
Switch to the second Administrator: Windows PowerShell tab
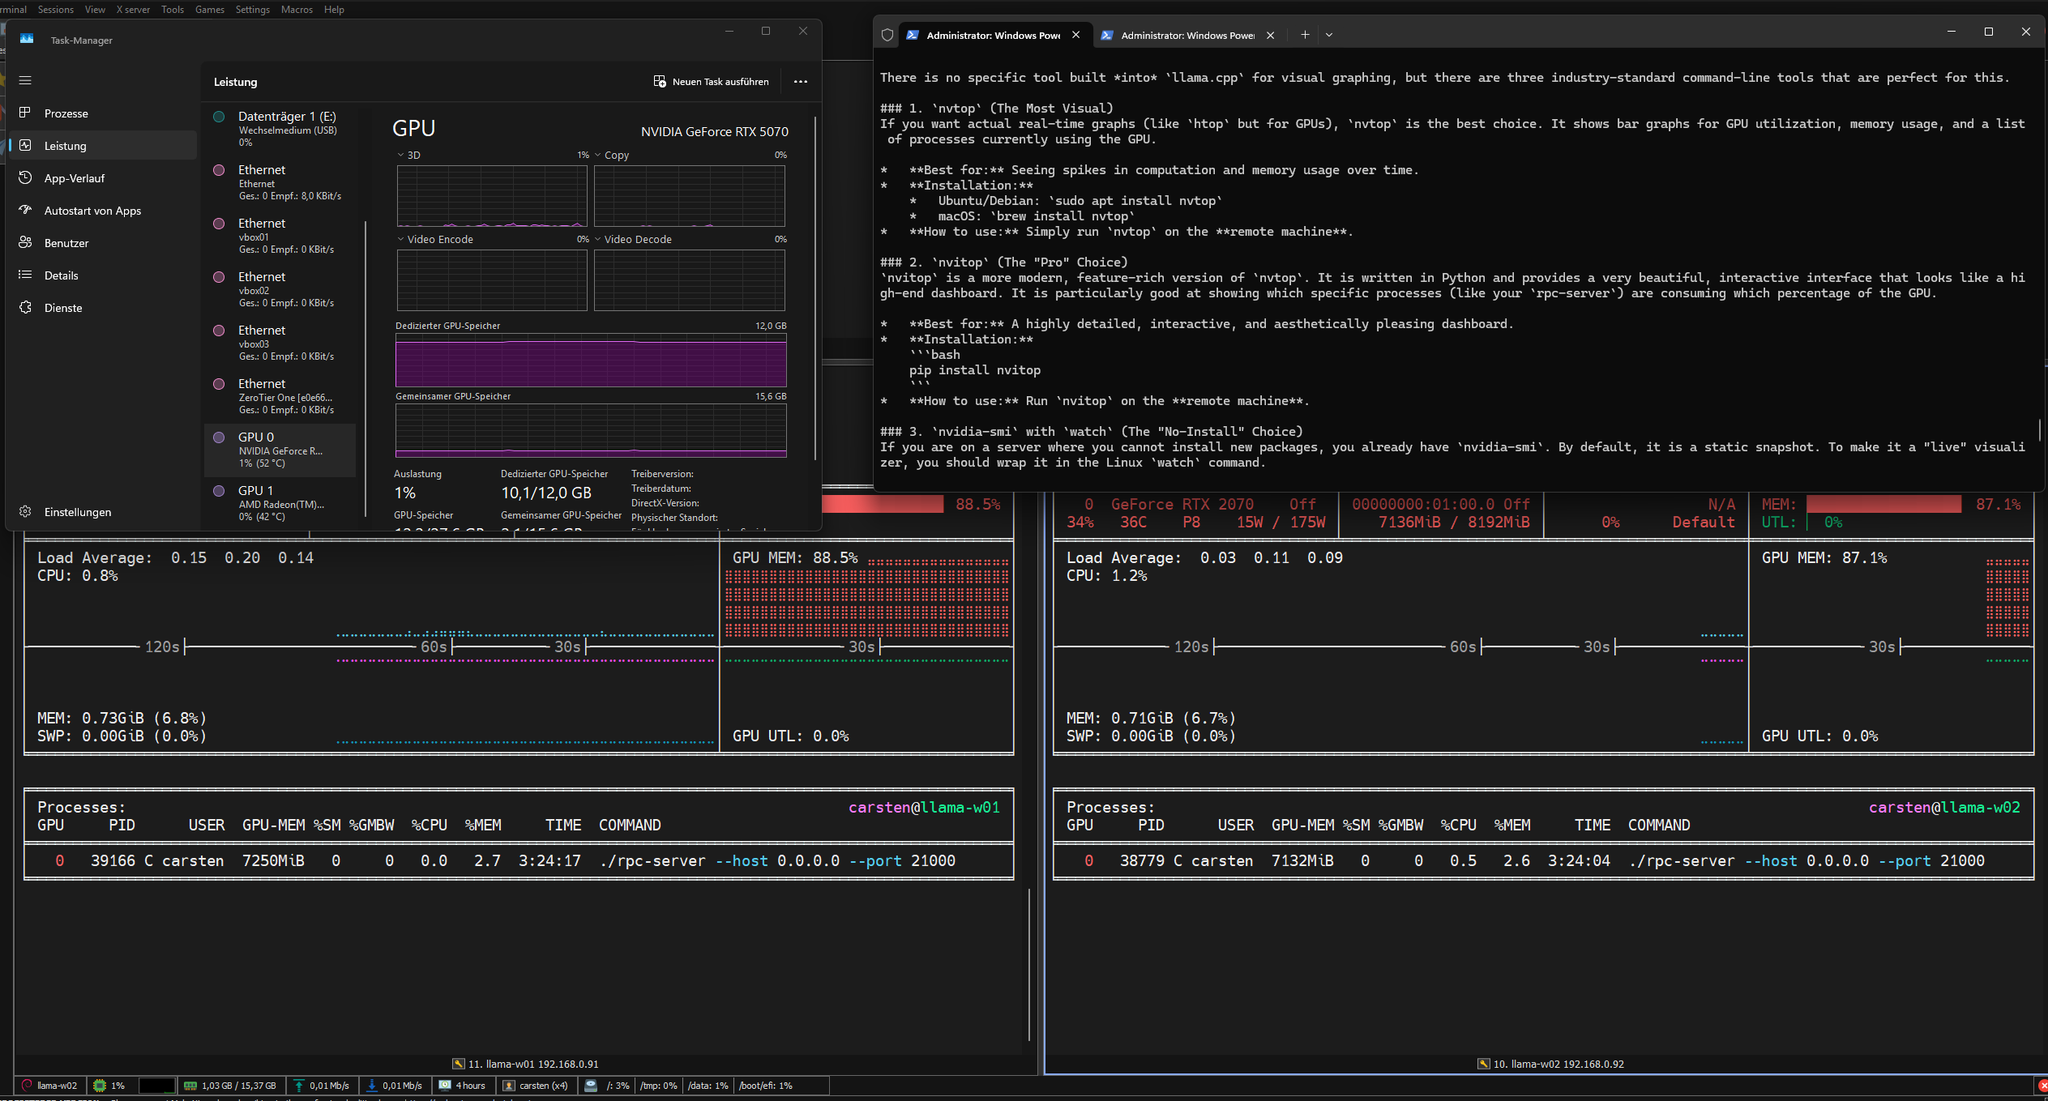point(1188,35)
